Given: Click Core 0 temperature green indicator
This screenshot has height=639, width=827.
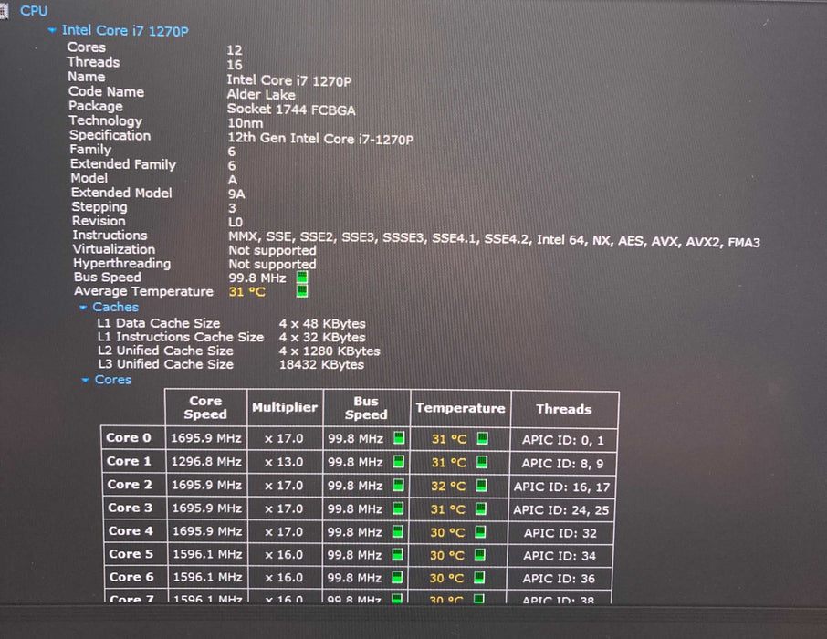Looking at the screenshot, I should tap(482, 438).
